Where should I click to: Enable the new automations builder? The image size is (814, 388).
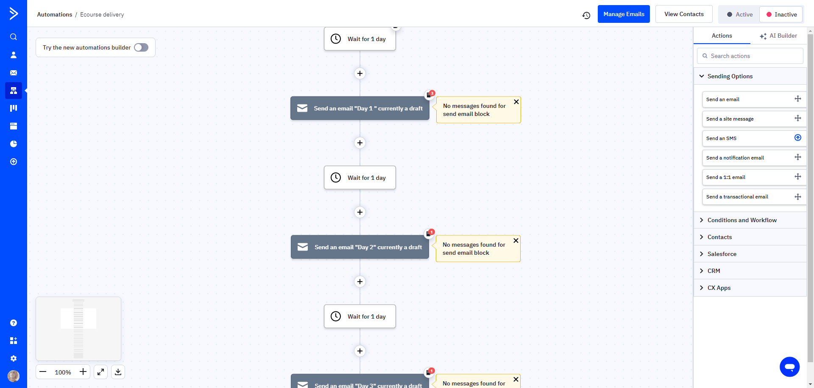tap(141, 47)
